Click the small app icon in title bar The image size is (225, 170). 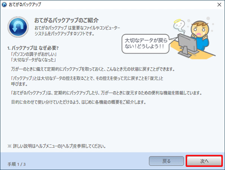pos(4,5)
